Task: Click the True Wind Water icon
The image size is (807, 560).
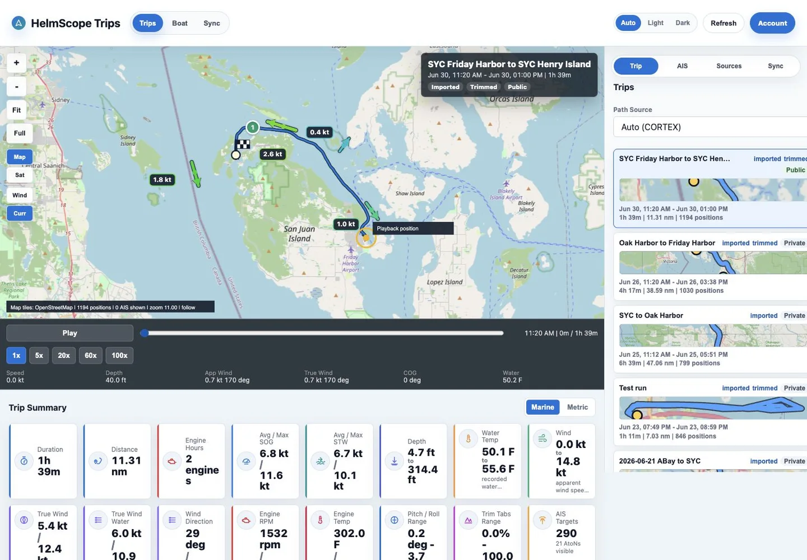Action: pos(98,520)
